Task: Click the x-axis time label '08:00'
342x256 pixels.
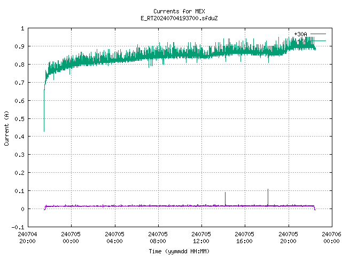Action: click(x=158, y=241)
